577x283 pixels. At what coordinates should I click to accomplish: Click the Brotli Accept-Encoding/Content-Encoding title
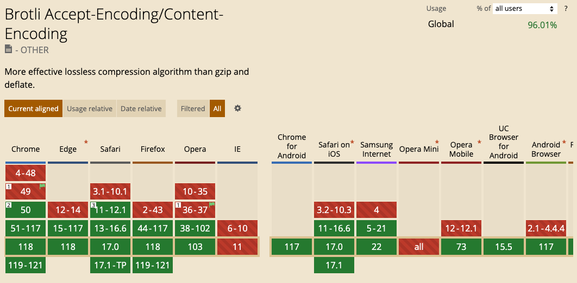(x=114, y=24)
